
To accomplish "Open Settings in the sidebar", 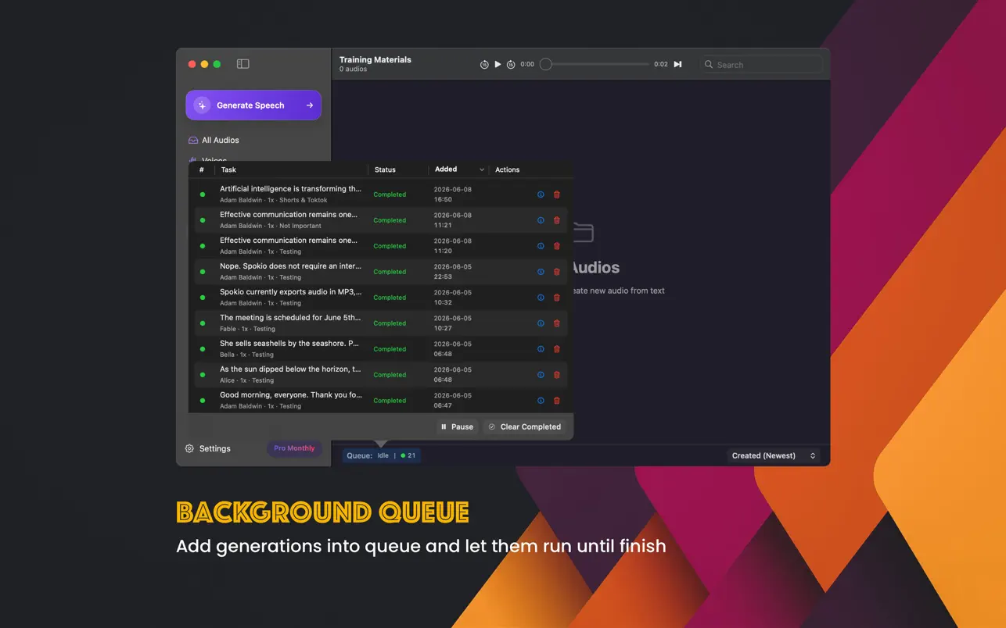I will (208, 448).
